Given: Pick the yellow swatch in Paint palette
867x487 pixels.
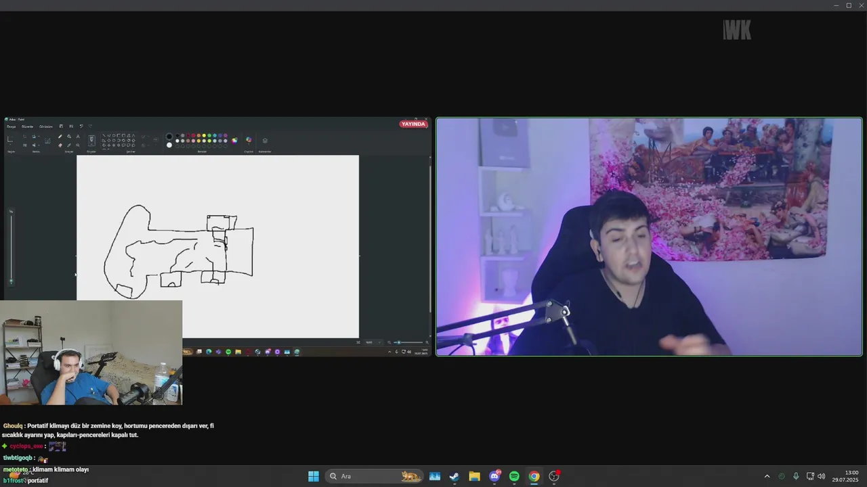Looking at the screenshot, I should click(x=204, y=135).
